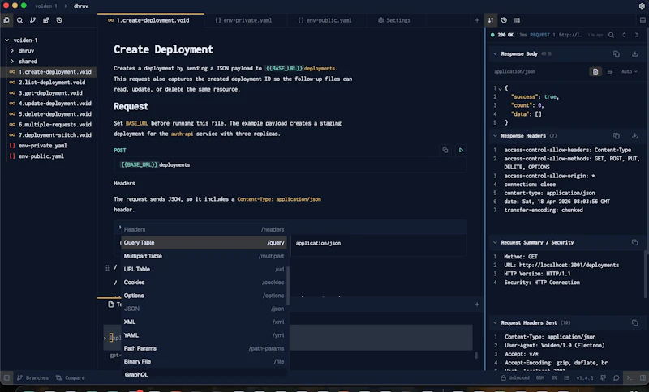Toggle word wrap lines icon in response body
Viewport: 649px width, 392px height.
click(610, 71)
